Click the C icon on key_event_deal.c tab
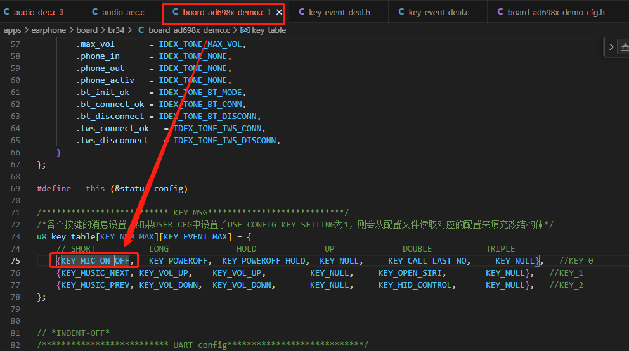The height and width of the screenshot is (351, 629). point(401,12)
